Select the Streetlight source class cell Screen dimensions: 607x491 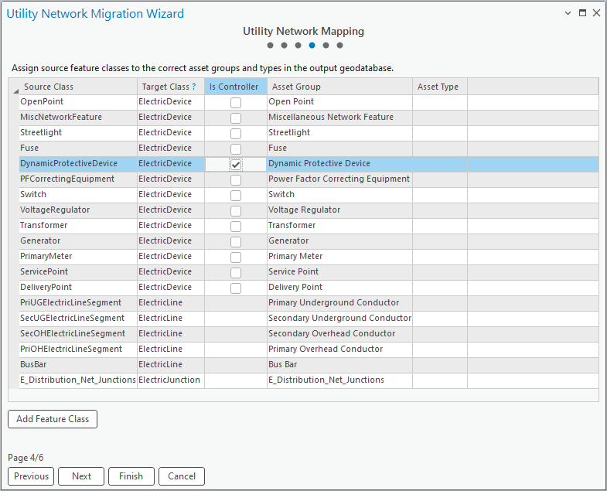[x=78, y=133]
